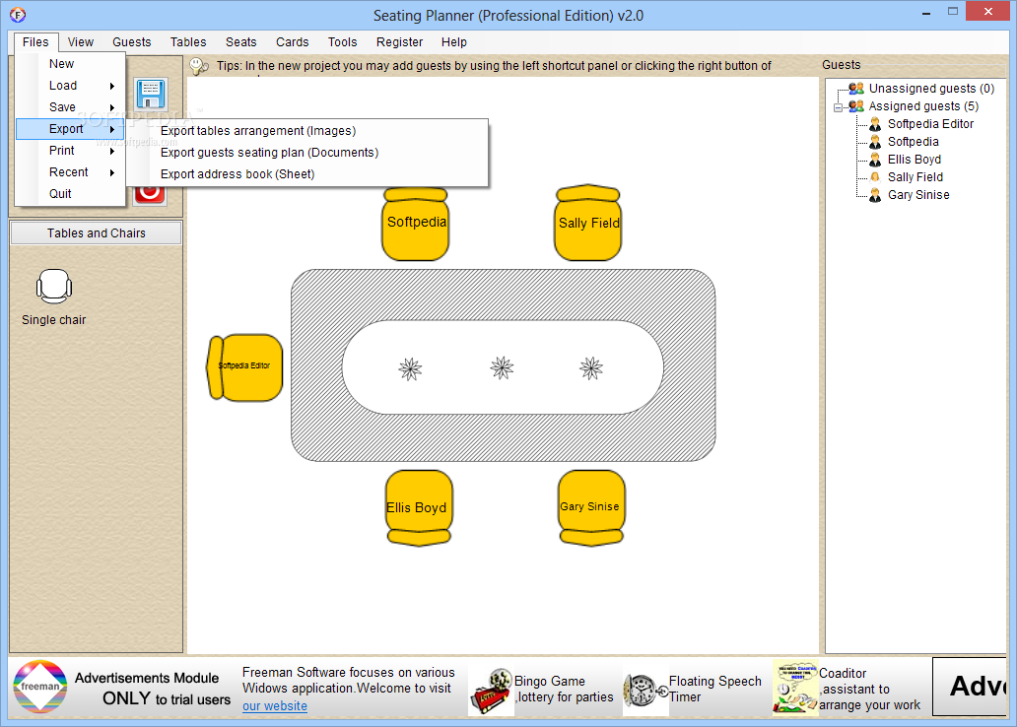
Task: Click the guest icon beside Softpedia Editor
Action: (875, 124)
